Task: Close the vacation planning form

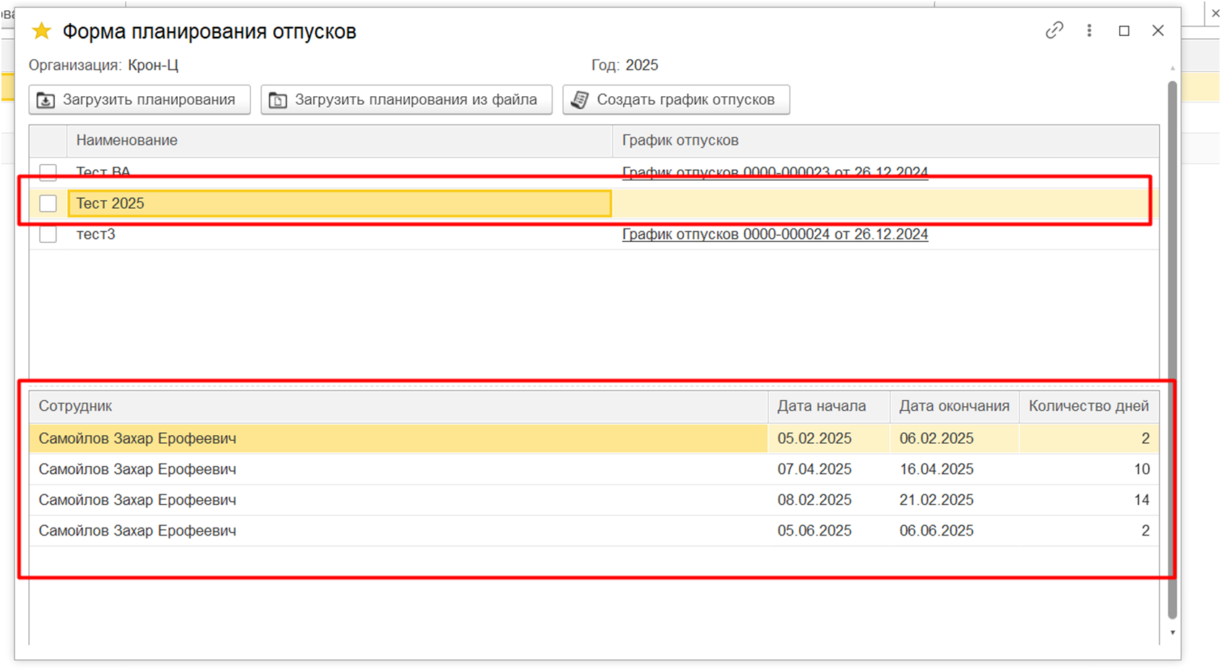Action: [x=1158, y=30]
